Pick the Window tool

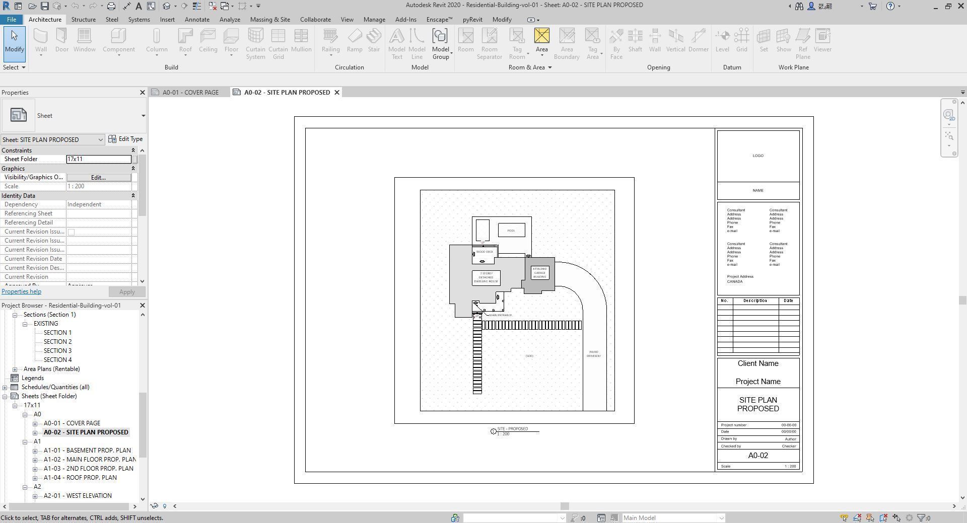pos(84,40)
